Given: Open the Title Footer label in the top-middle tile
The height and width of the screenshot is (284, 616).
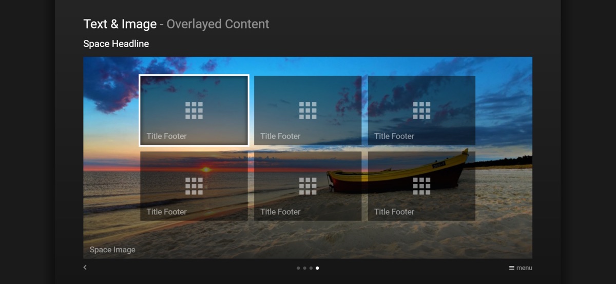Looking at the screenshot, I should click(280, 136).
